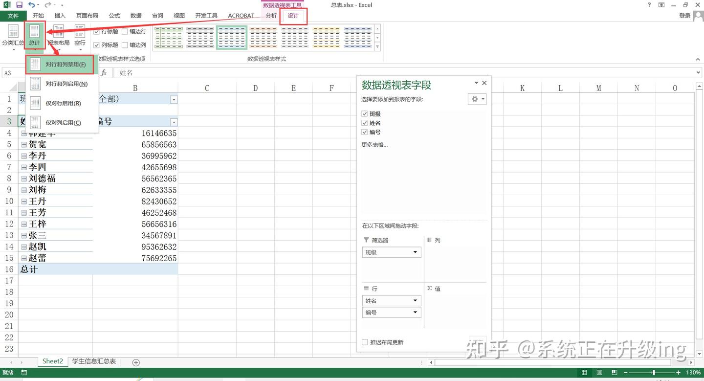The width and height of the screenshot is (704, 381).
Task: Click the 登录 button at top right
Action: [x=684, y=15]
